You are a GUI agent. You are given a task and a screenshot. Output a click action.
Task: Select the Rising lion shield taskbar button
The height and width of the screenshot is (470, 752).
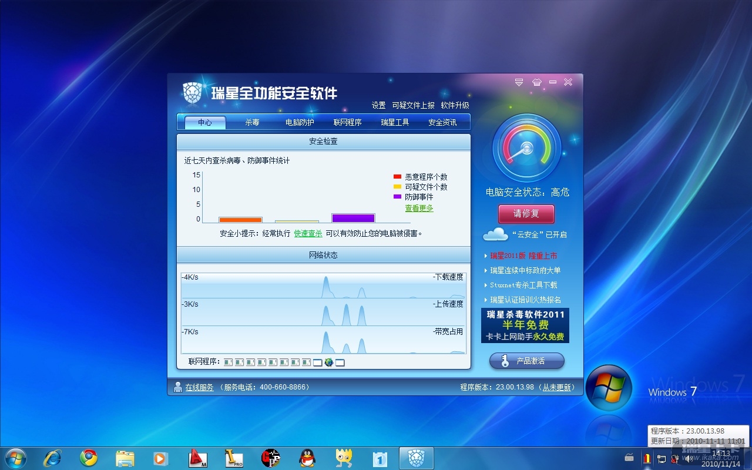(x=417, y=458)
